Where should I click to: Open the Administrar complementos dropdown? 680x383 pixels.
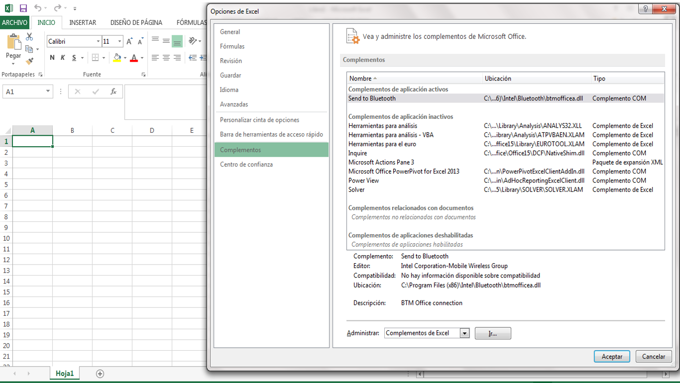point(465,333)
